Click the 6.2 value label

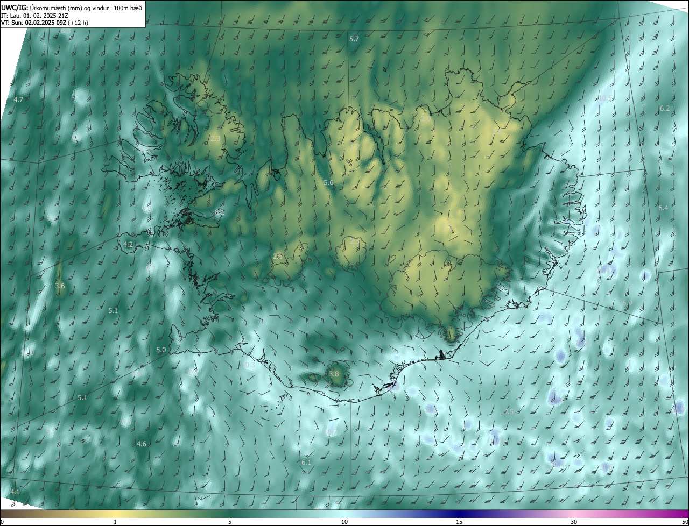pos(665,109)
